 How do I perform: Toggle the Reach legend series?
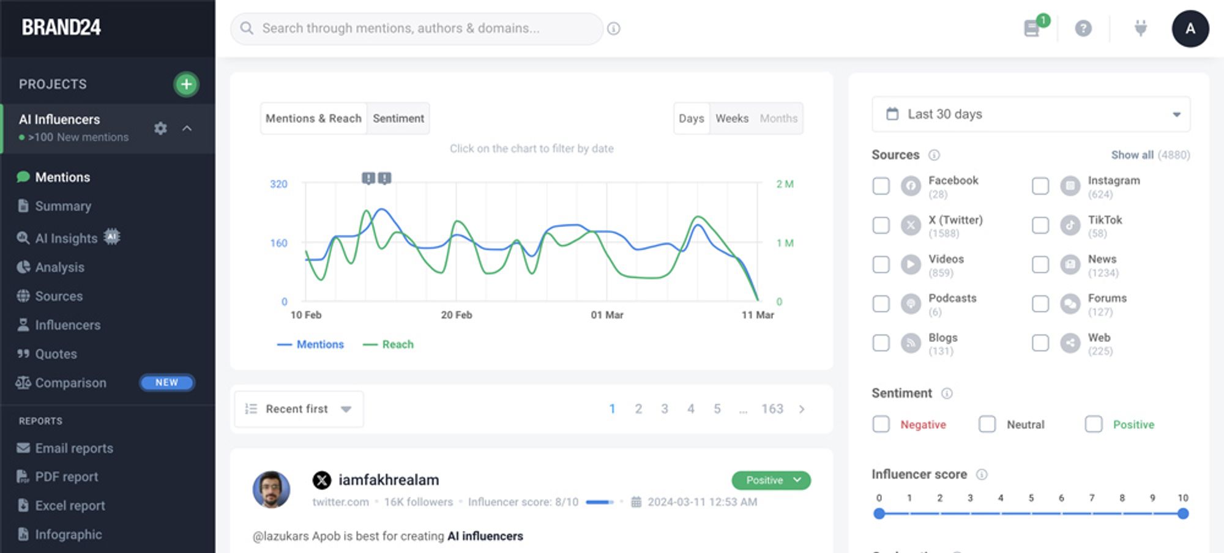[388, 344]
